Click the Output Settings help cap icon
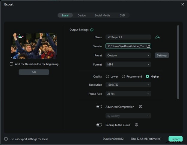This screenshot has width=187, height=145. 92,30
